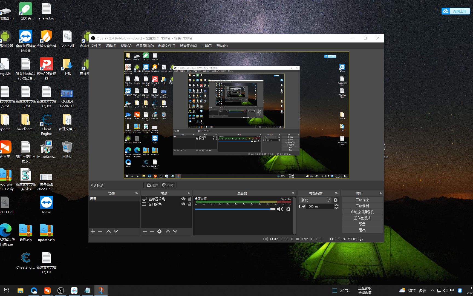Click the 滤镜 filters button

pos(168,185)
